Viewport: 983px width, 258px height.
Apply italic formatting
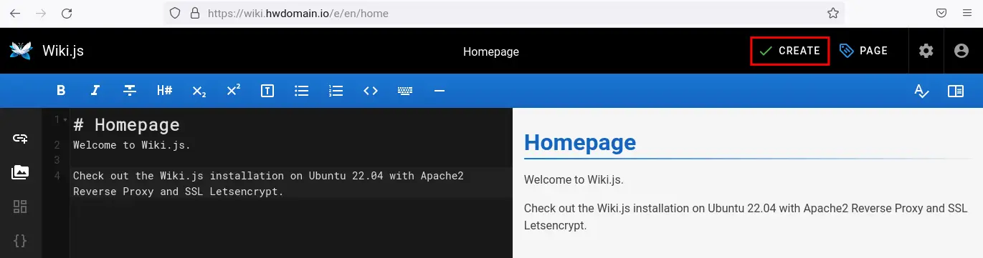(95, 91)
